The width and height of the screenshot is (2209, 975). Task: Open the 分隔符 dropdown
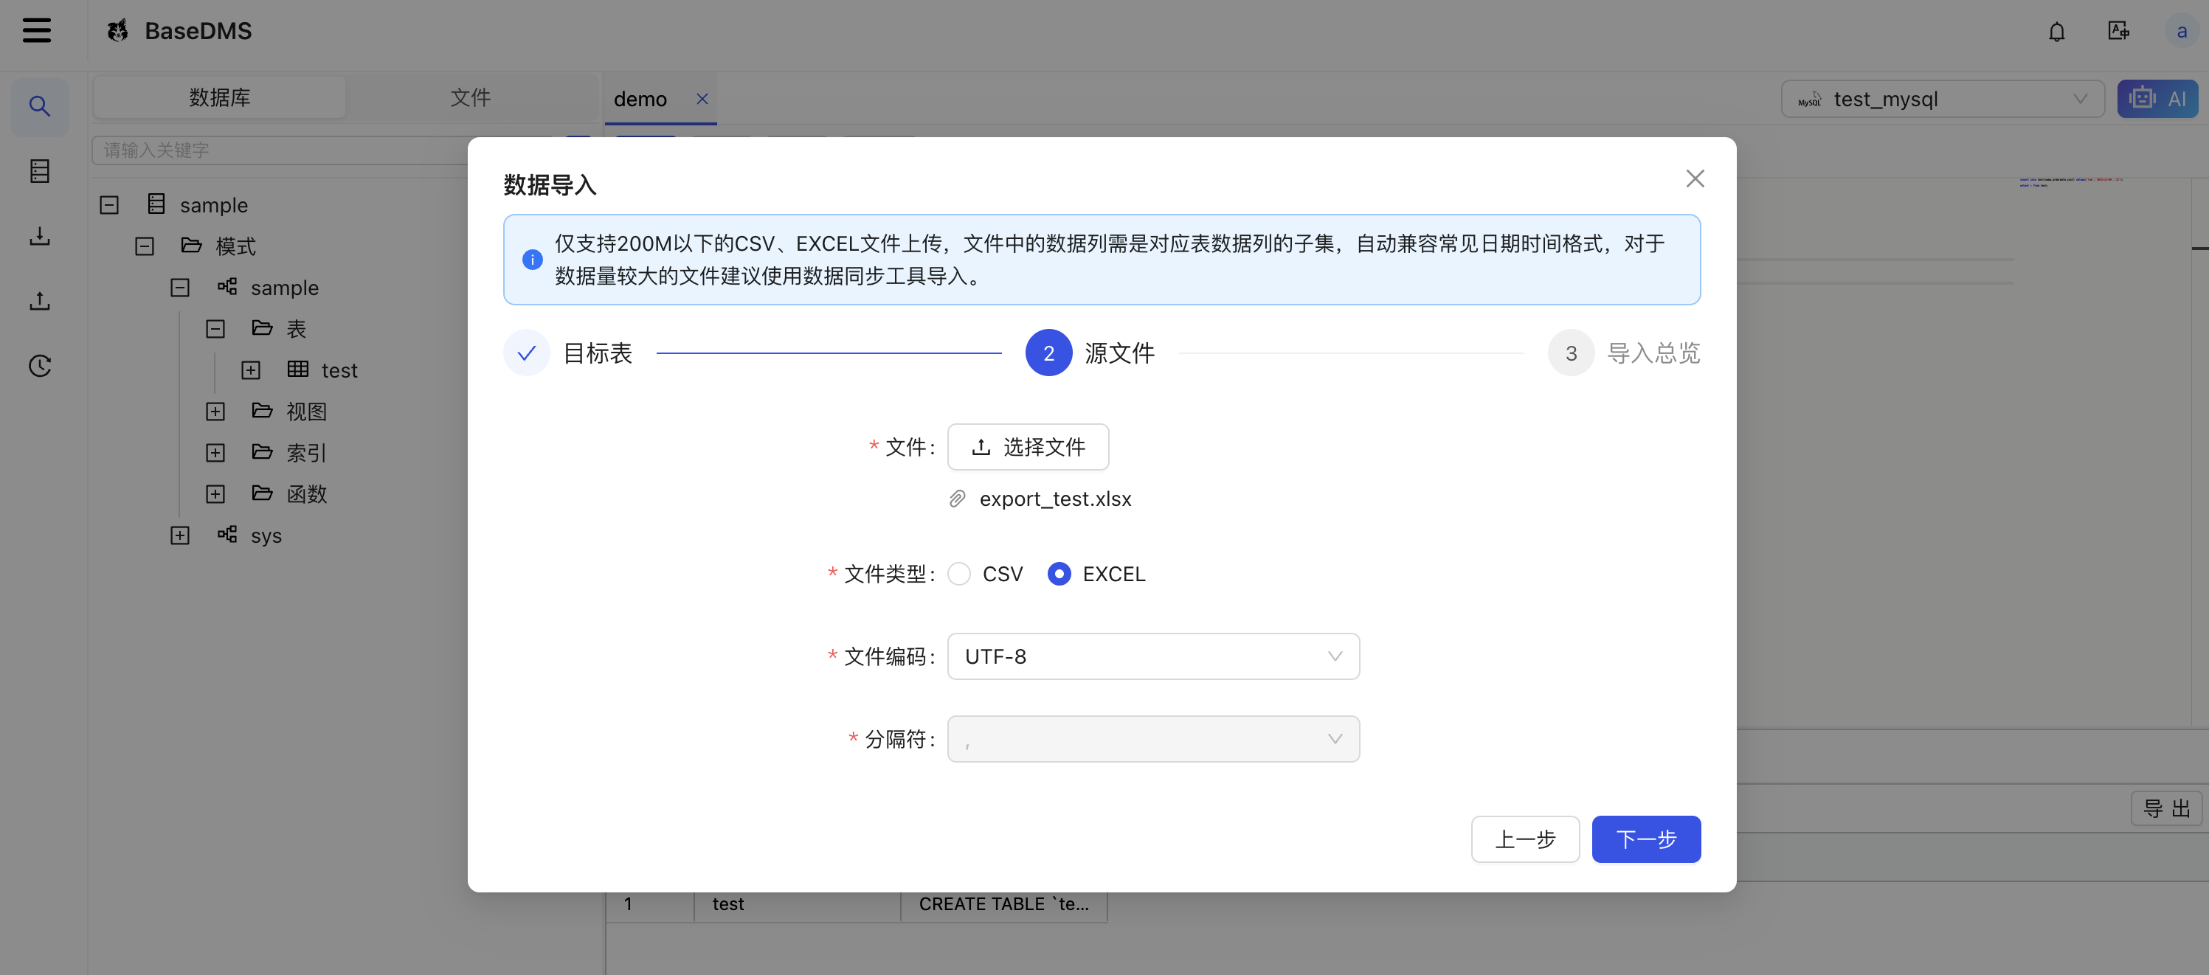(1152, 738)
